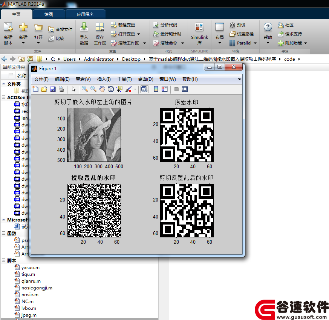Image resolution: width=329 pixels, height=320 pixels.
Task: Open the Brush color dropdown arrow
Action: click(135, 89)
